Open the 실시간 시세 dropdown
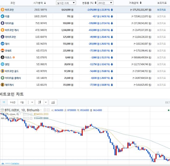 (66, 3)
